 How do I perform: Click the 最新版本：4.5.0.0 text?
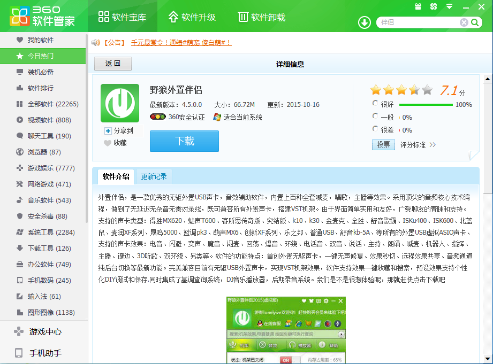coord(176,105)
